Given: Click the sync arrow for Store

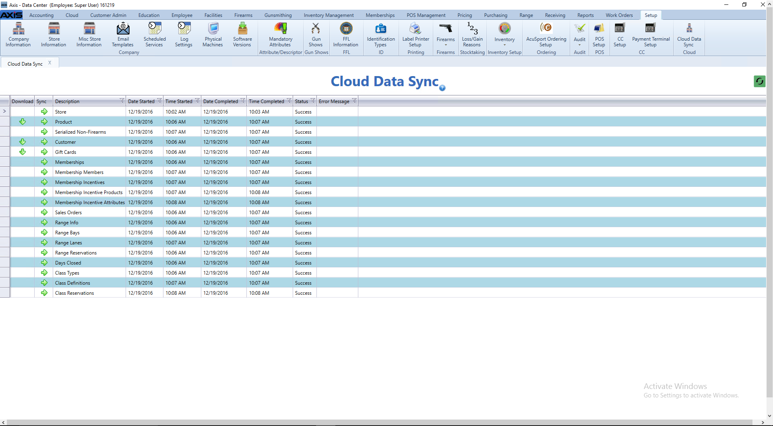Looking at the screenshot, I should click(44, 112).
